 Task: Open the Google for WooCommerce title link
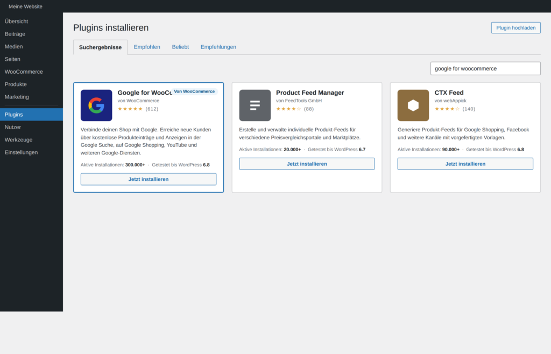(x=145, y=93)
